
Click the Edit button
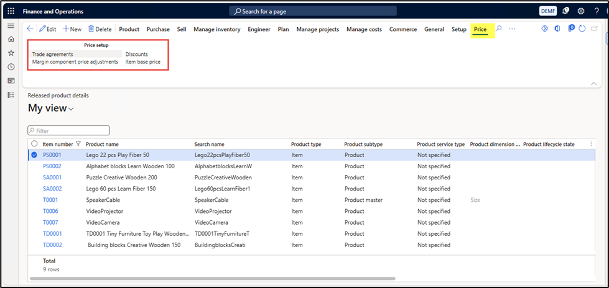[48, 29]
